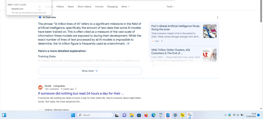The image size is (263, 119).
Task: Switch to the News search tab
Action: point(71,6)
